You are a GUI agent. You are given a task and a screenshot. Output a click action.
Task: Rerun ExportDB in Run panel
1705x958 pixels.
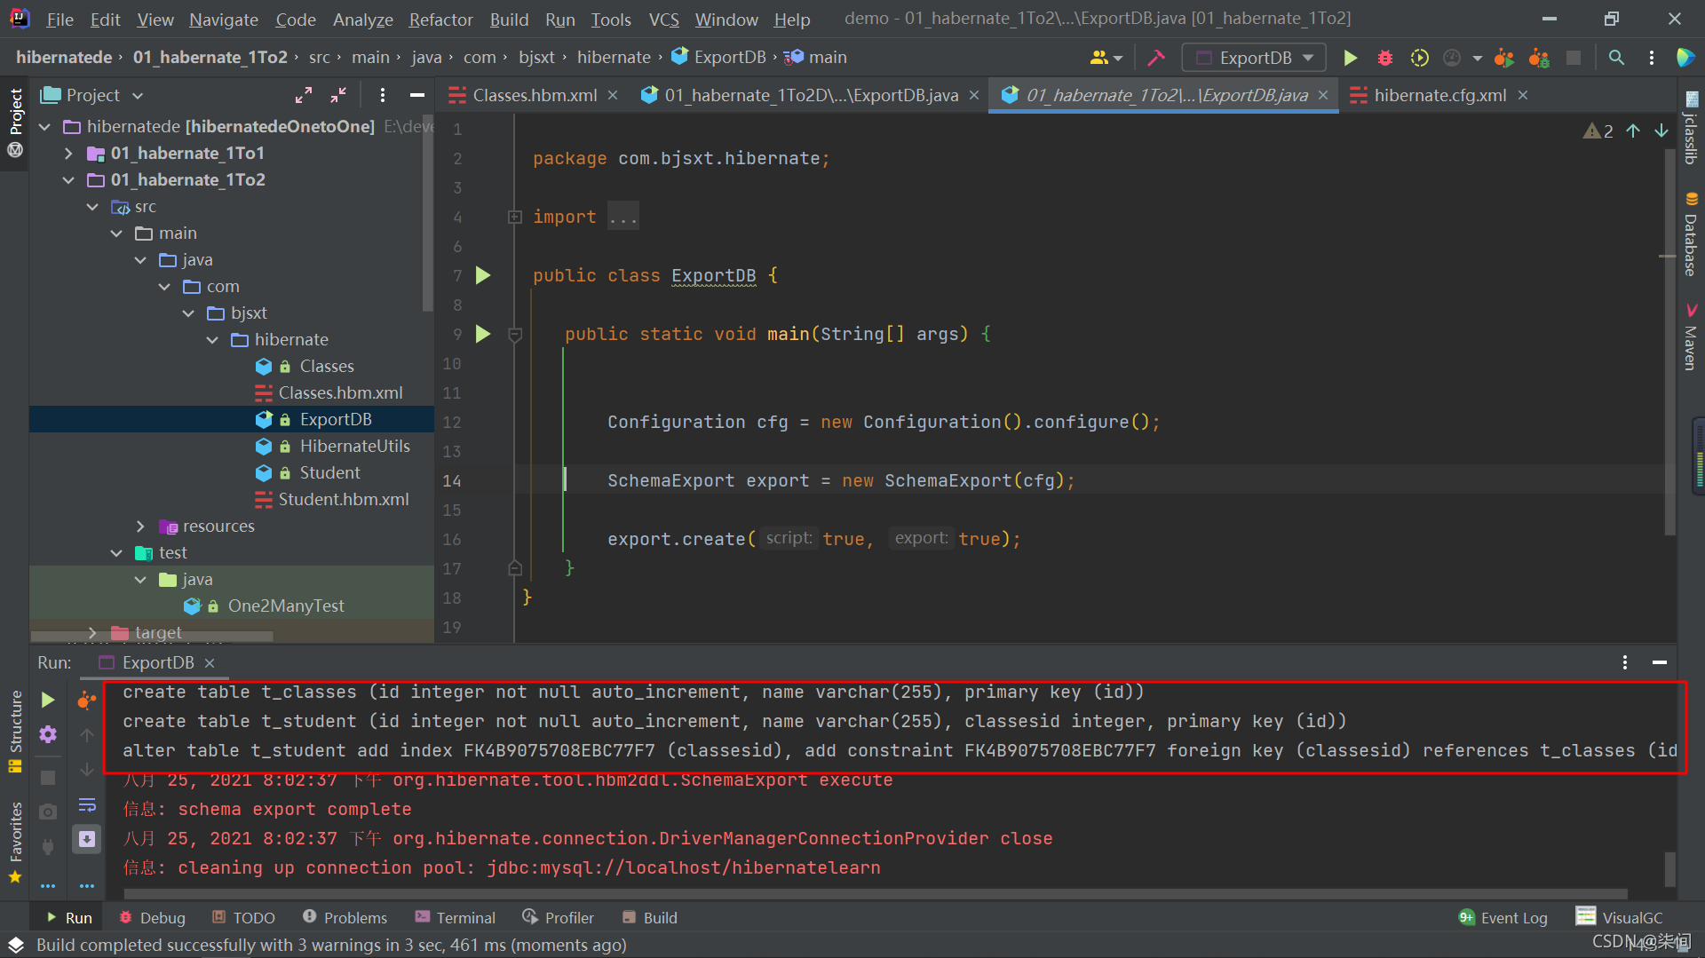click(48, 701)
